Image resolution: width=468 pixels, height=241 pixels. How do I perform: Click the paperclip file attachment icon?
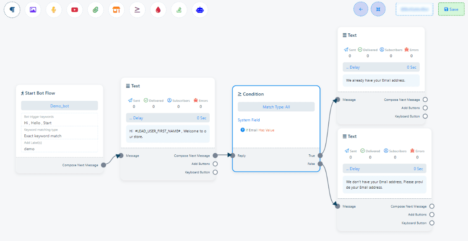96,10
